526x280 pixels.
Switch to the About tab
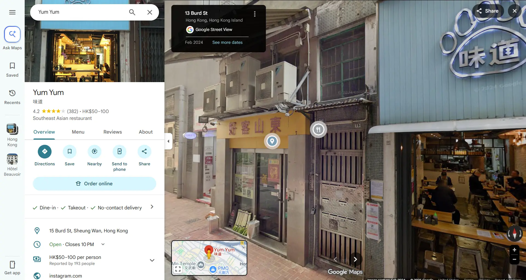click(146, 132)
